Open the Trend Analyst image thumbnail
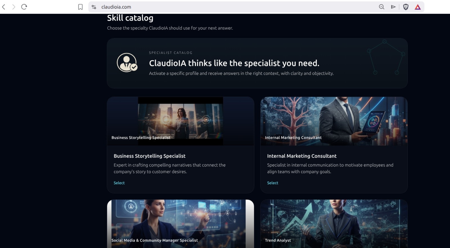The image size is (450, 248). click(x=334, y=224)
